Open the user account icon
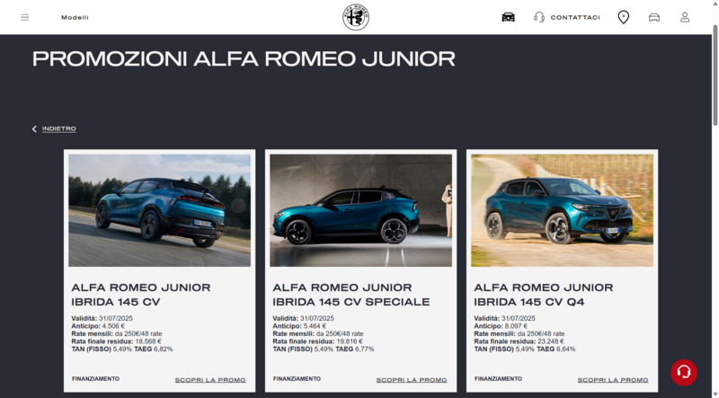This screenshot has width=719, height=398. click(685, 17)
